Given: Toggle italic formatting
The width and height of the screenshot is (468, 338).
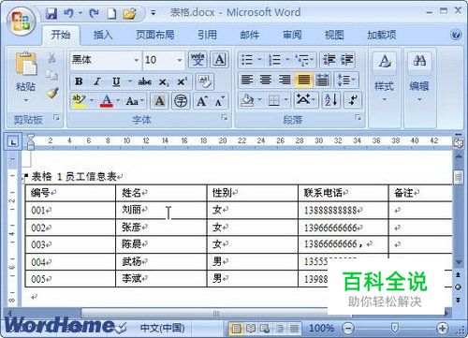Looking at the screenshot, I should [x=97, y=81].
